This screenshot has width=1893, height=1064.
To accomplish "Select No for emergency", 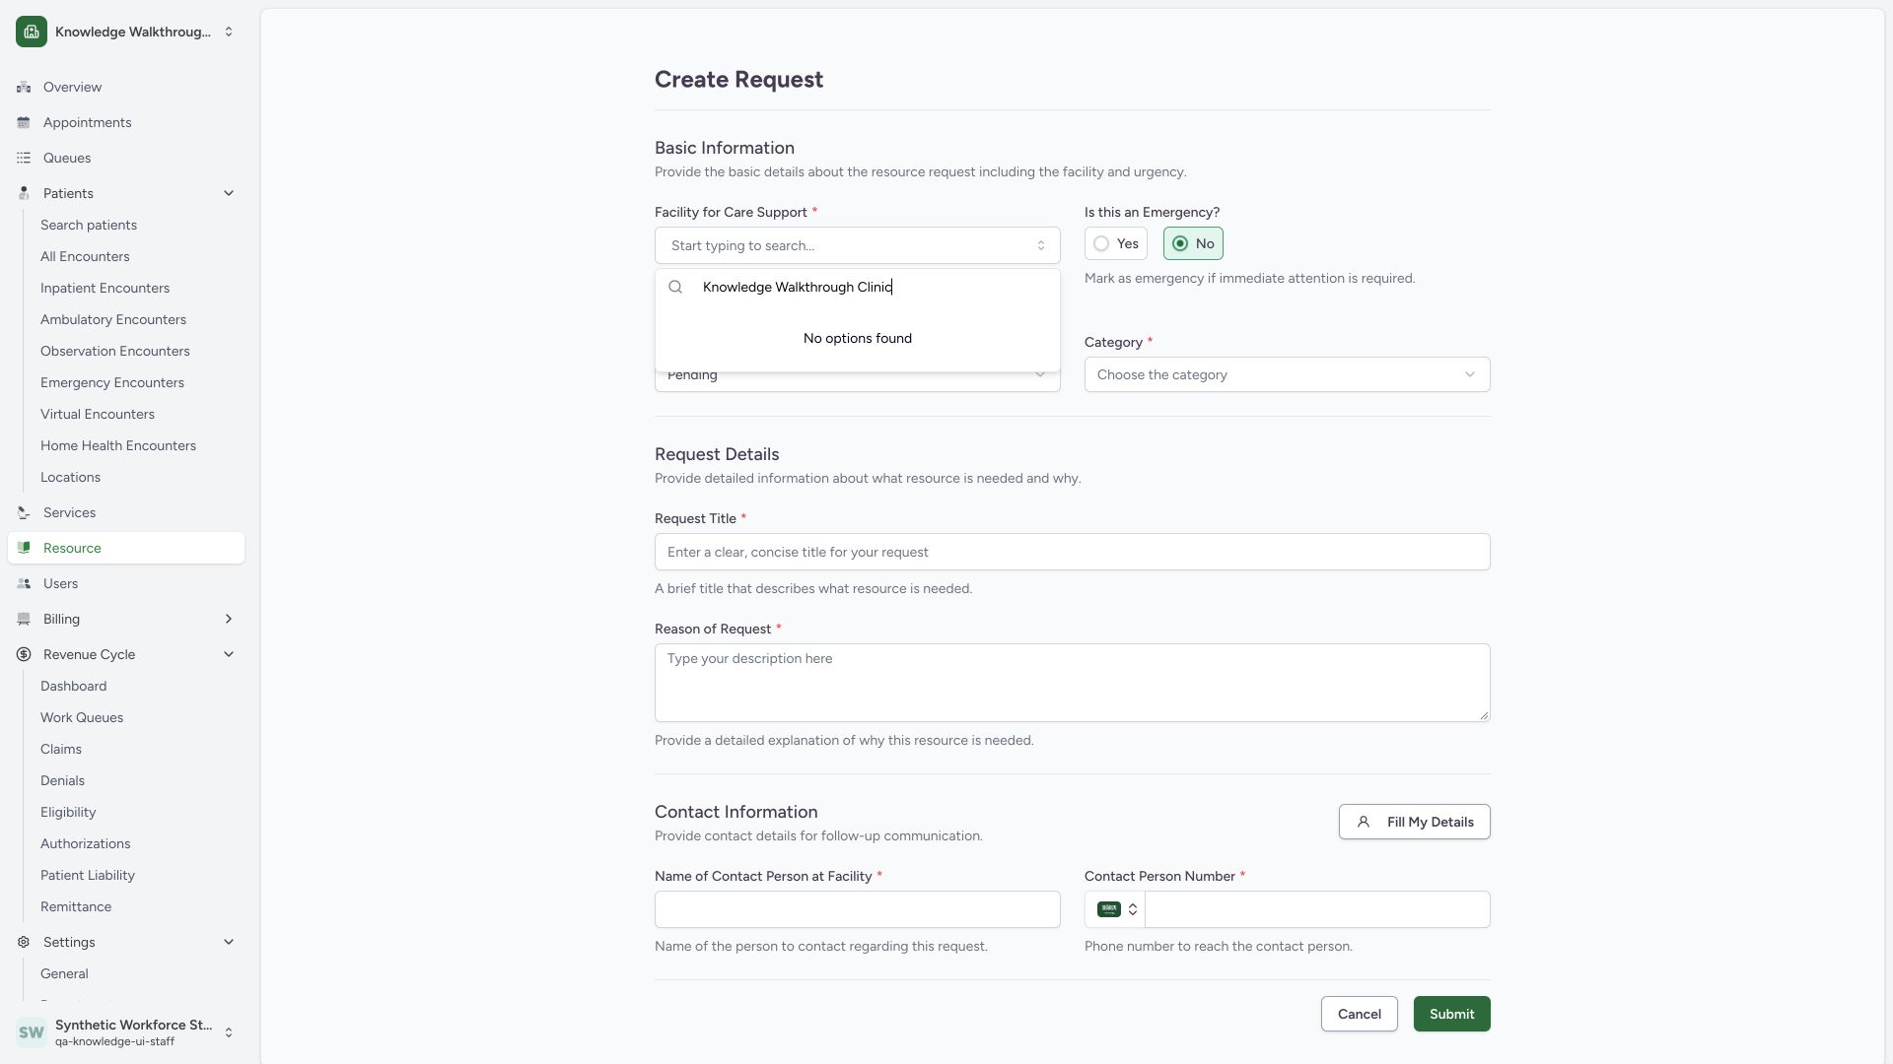I will (1193, 243).
